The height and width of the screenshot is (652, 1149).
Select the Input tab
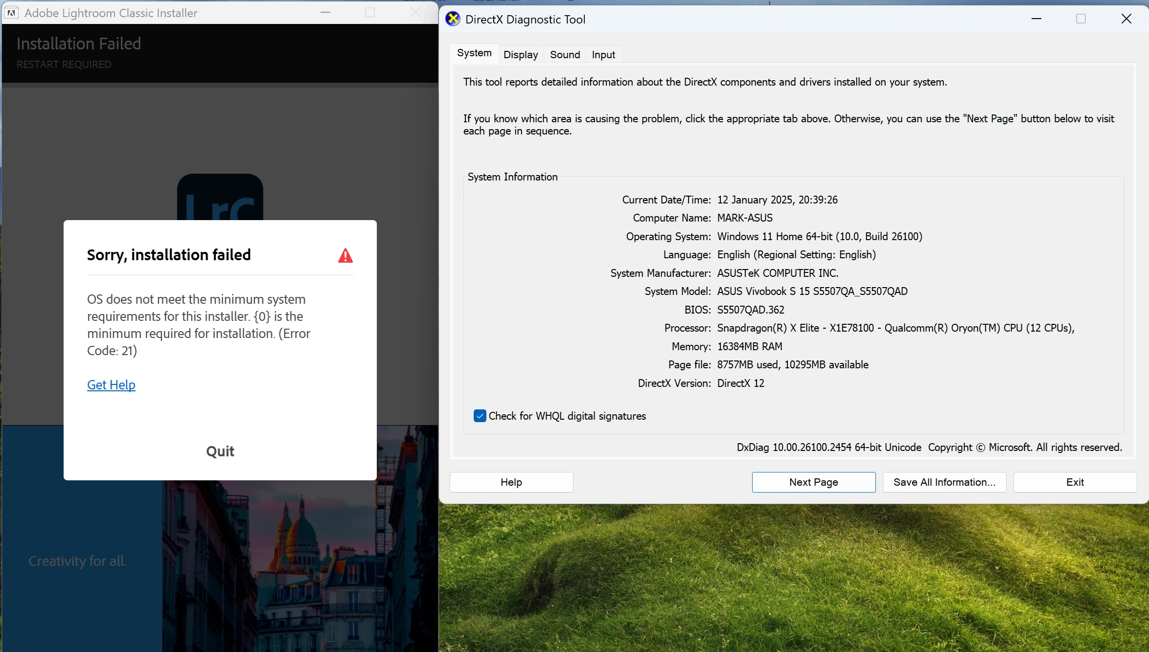click(x=603, y=55)
